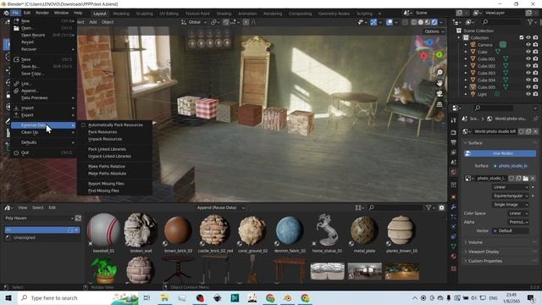Switch to wireframe viewport shading
Image resolution: width=542 pixels, height=305 pixels.
point(414,22)
